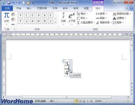Insert the ∁ complement symbol

pyautogui.click(x=26, y=15)
